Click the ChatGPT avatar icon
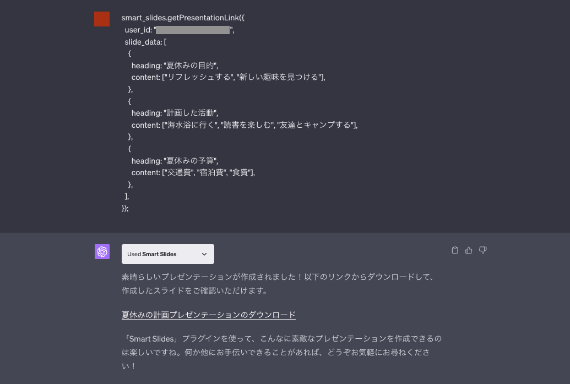The height and width of the screenshot is (384, 570). [102, 252]
